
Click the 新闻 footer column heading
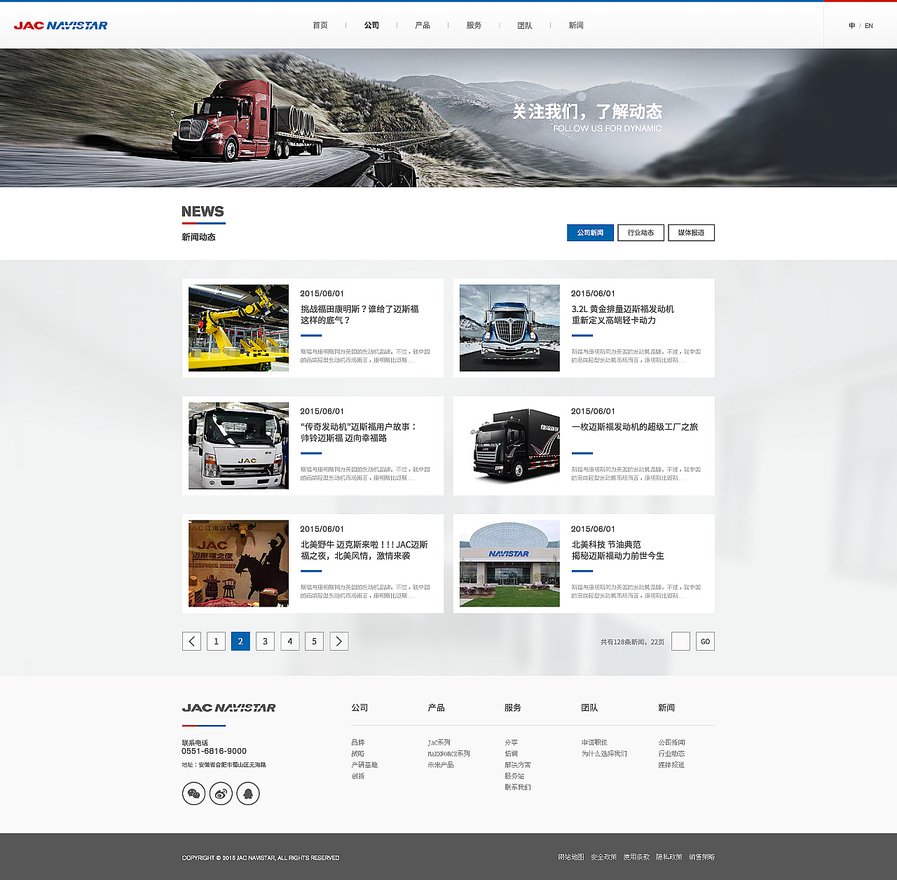click(x=666, y=708)
